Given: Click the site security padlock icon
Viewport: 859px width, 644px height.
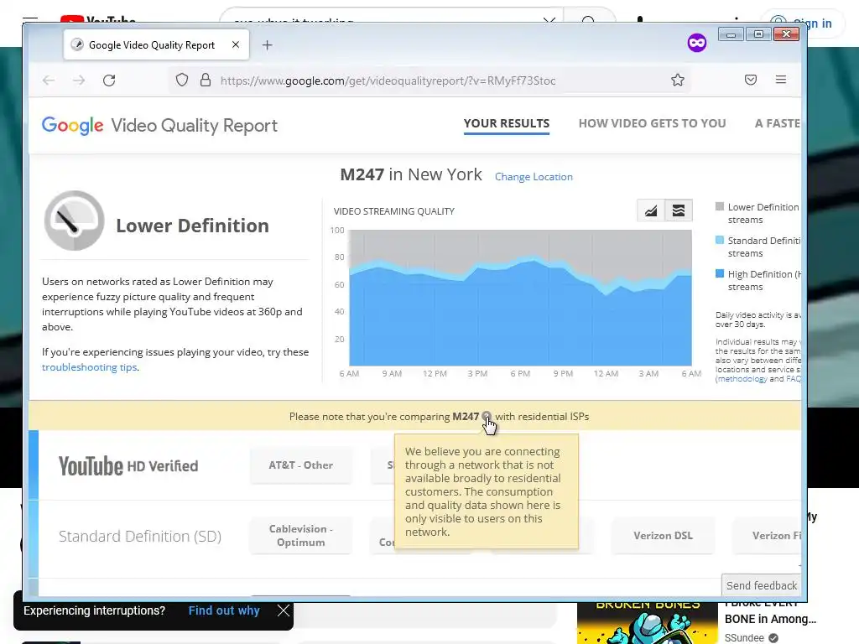Looking at the screenshot, I should (x=206, y=80).
